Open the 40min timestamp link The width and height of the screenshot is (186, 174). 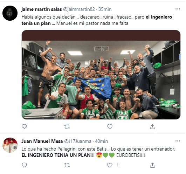pos(101,141)
